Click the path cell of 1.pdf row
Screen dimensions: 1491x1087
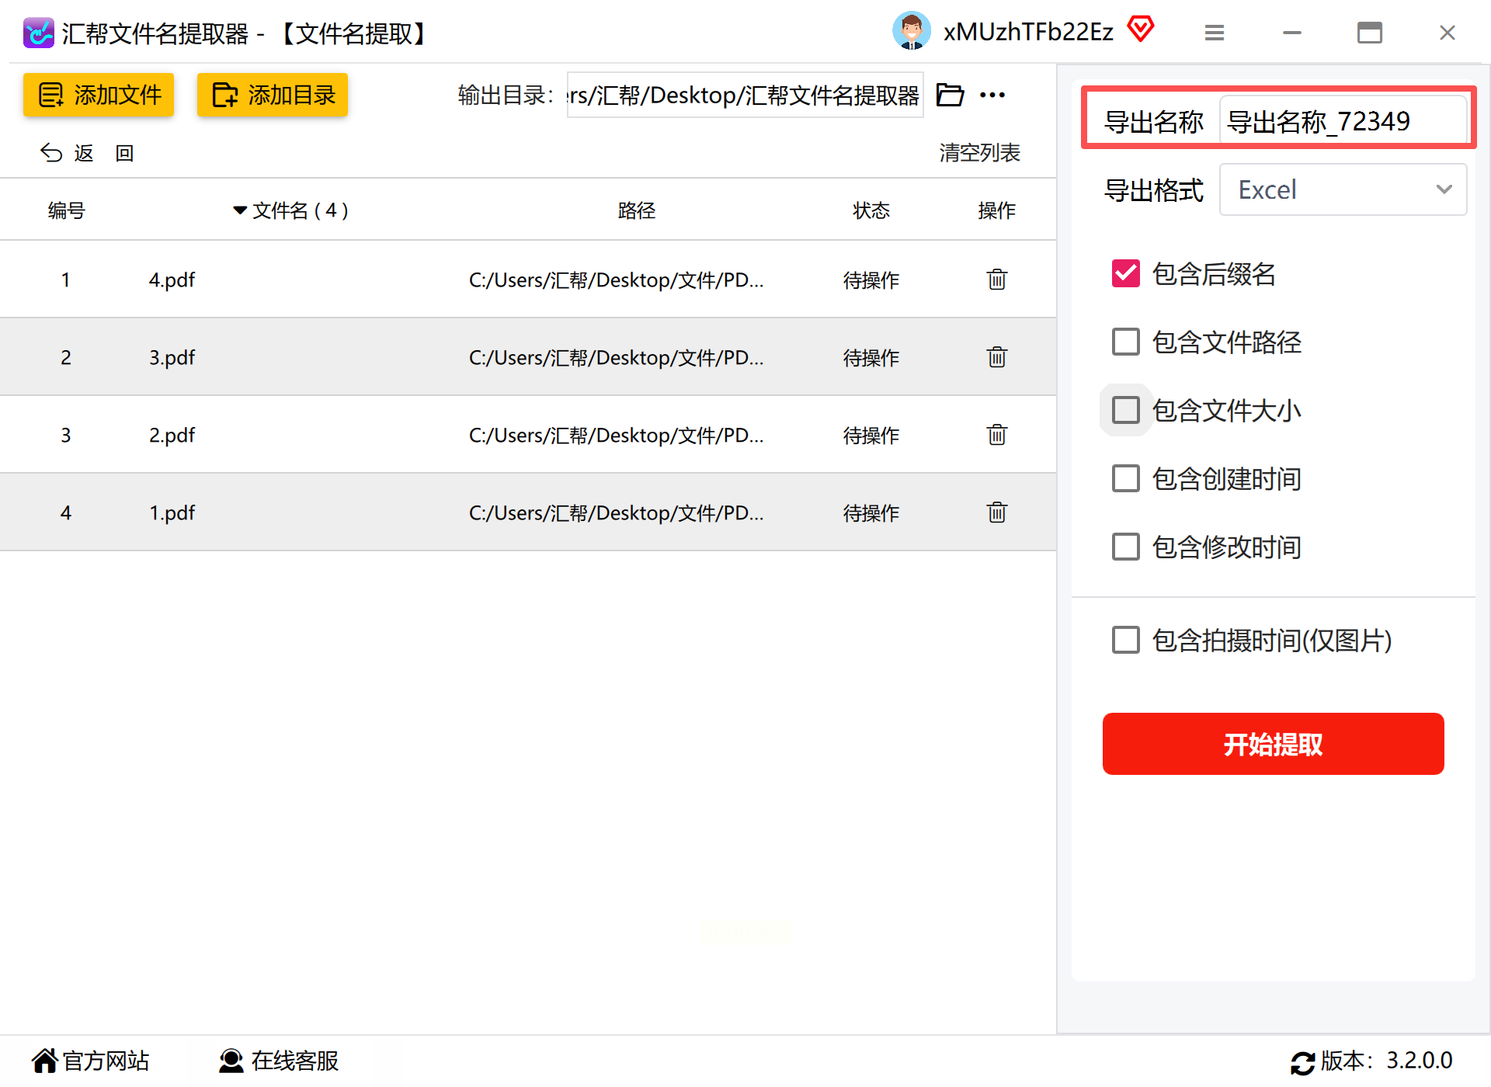point(617,512)
